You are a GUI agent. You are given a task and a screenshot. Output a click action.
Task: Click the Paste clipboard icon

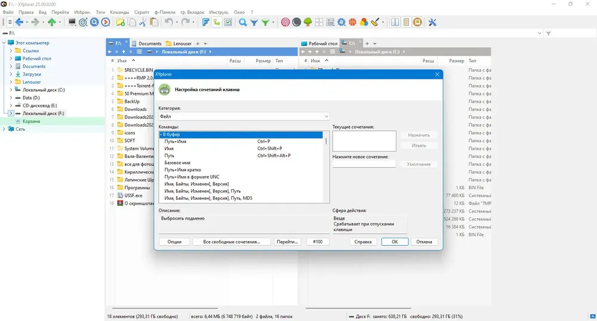(x=154, y=23)
